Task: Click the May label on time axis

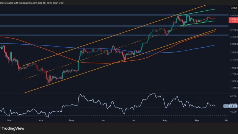Action: point(71,120)
